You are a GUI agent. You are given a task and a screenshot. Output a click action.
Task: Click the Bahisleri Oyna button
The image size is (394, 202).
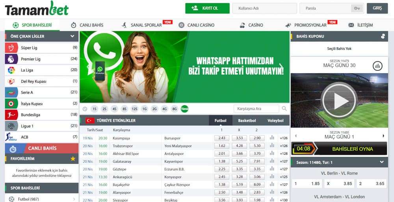[353, 149]
